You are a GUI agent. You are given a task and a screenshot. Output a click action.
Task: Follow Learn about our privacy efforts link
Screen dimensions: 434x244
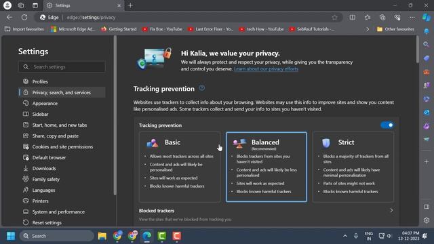266,69
